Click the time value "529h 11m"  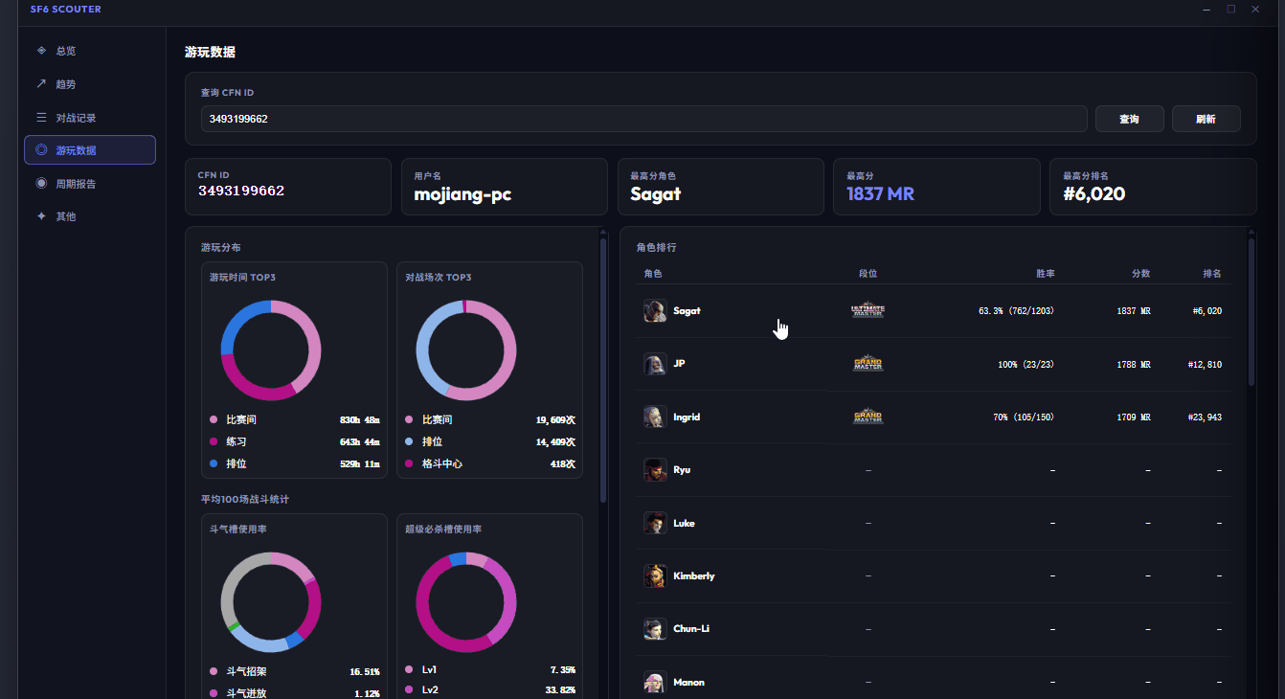(x=360, y=464)
